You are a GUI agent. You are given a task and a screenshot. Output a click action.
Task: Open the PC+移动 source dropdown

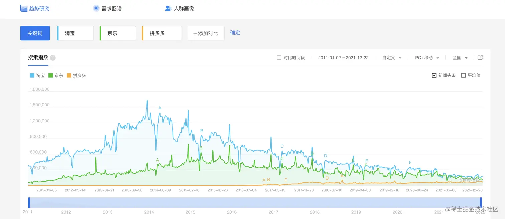pyautogui.click(x=427, y=58)
